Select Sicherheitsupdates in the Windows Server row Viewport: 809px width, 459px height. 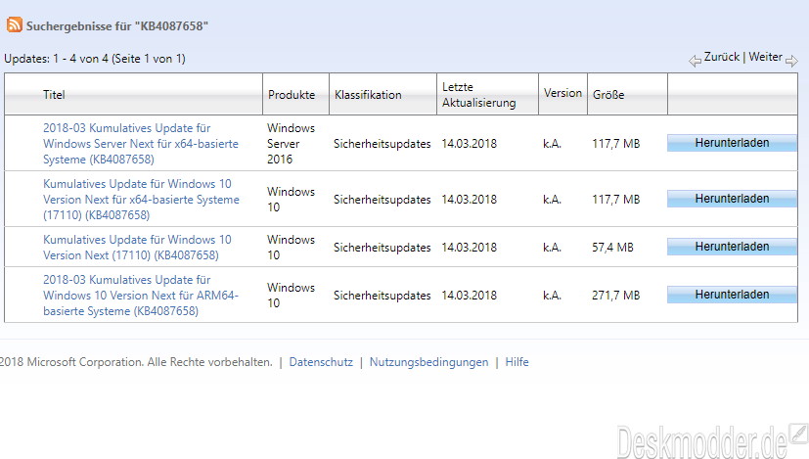pyautogui.click(x=382, y=144)
